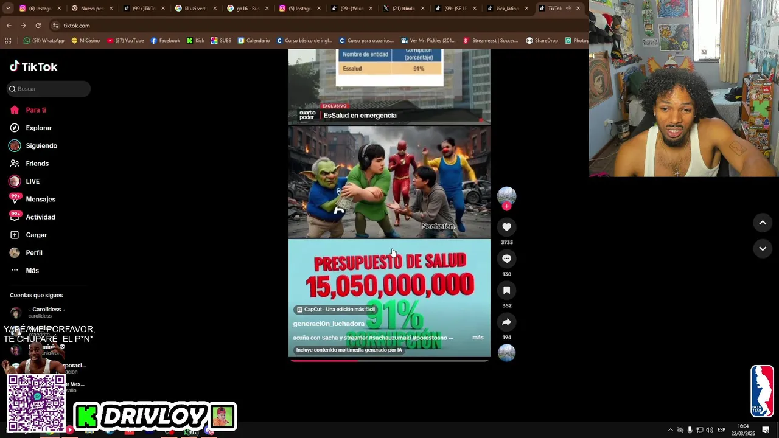Open the volume tray icon
The height and width of the screenshot is (438, 779).
(710, 430)
